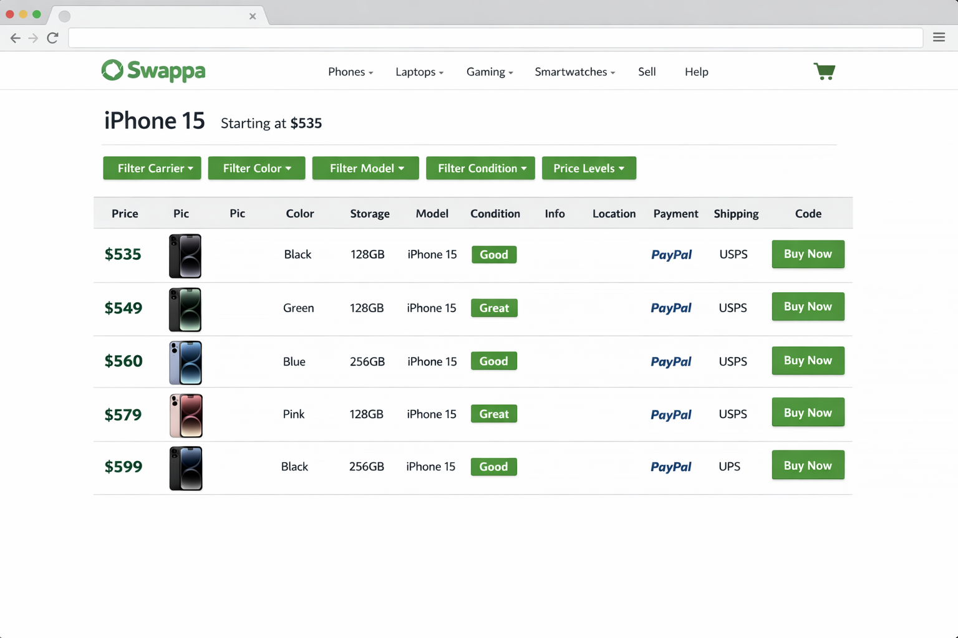Image resolution: width=958 pixels, height=638 pixels.
Task: Click the Info column header
Action: [x=554, y=214]
